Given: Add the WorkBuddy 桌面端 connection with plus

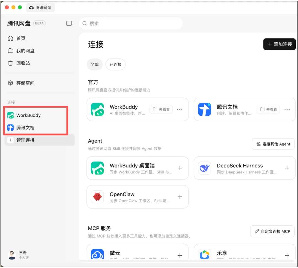Looking at the screenshot, I should pos(180,168).
